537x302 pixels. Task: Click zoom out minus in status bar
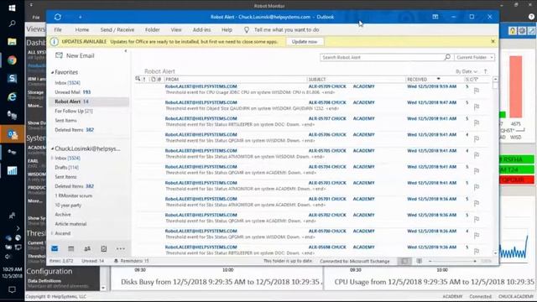pos(430,261)
